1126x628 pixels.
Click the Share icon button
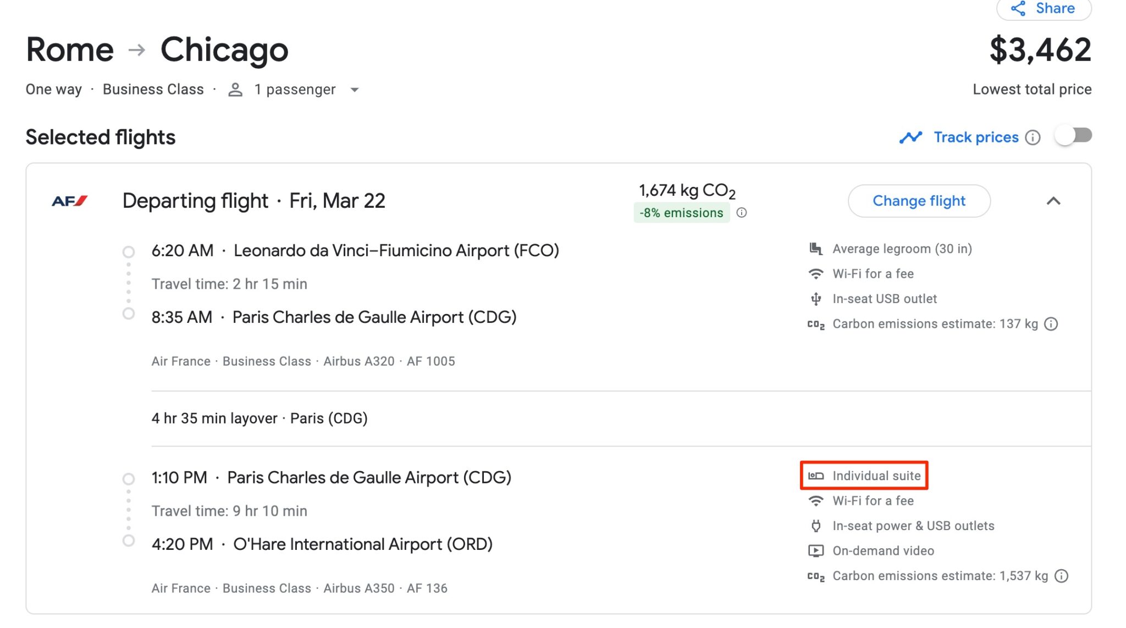(1019, 9)
